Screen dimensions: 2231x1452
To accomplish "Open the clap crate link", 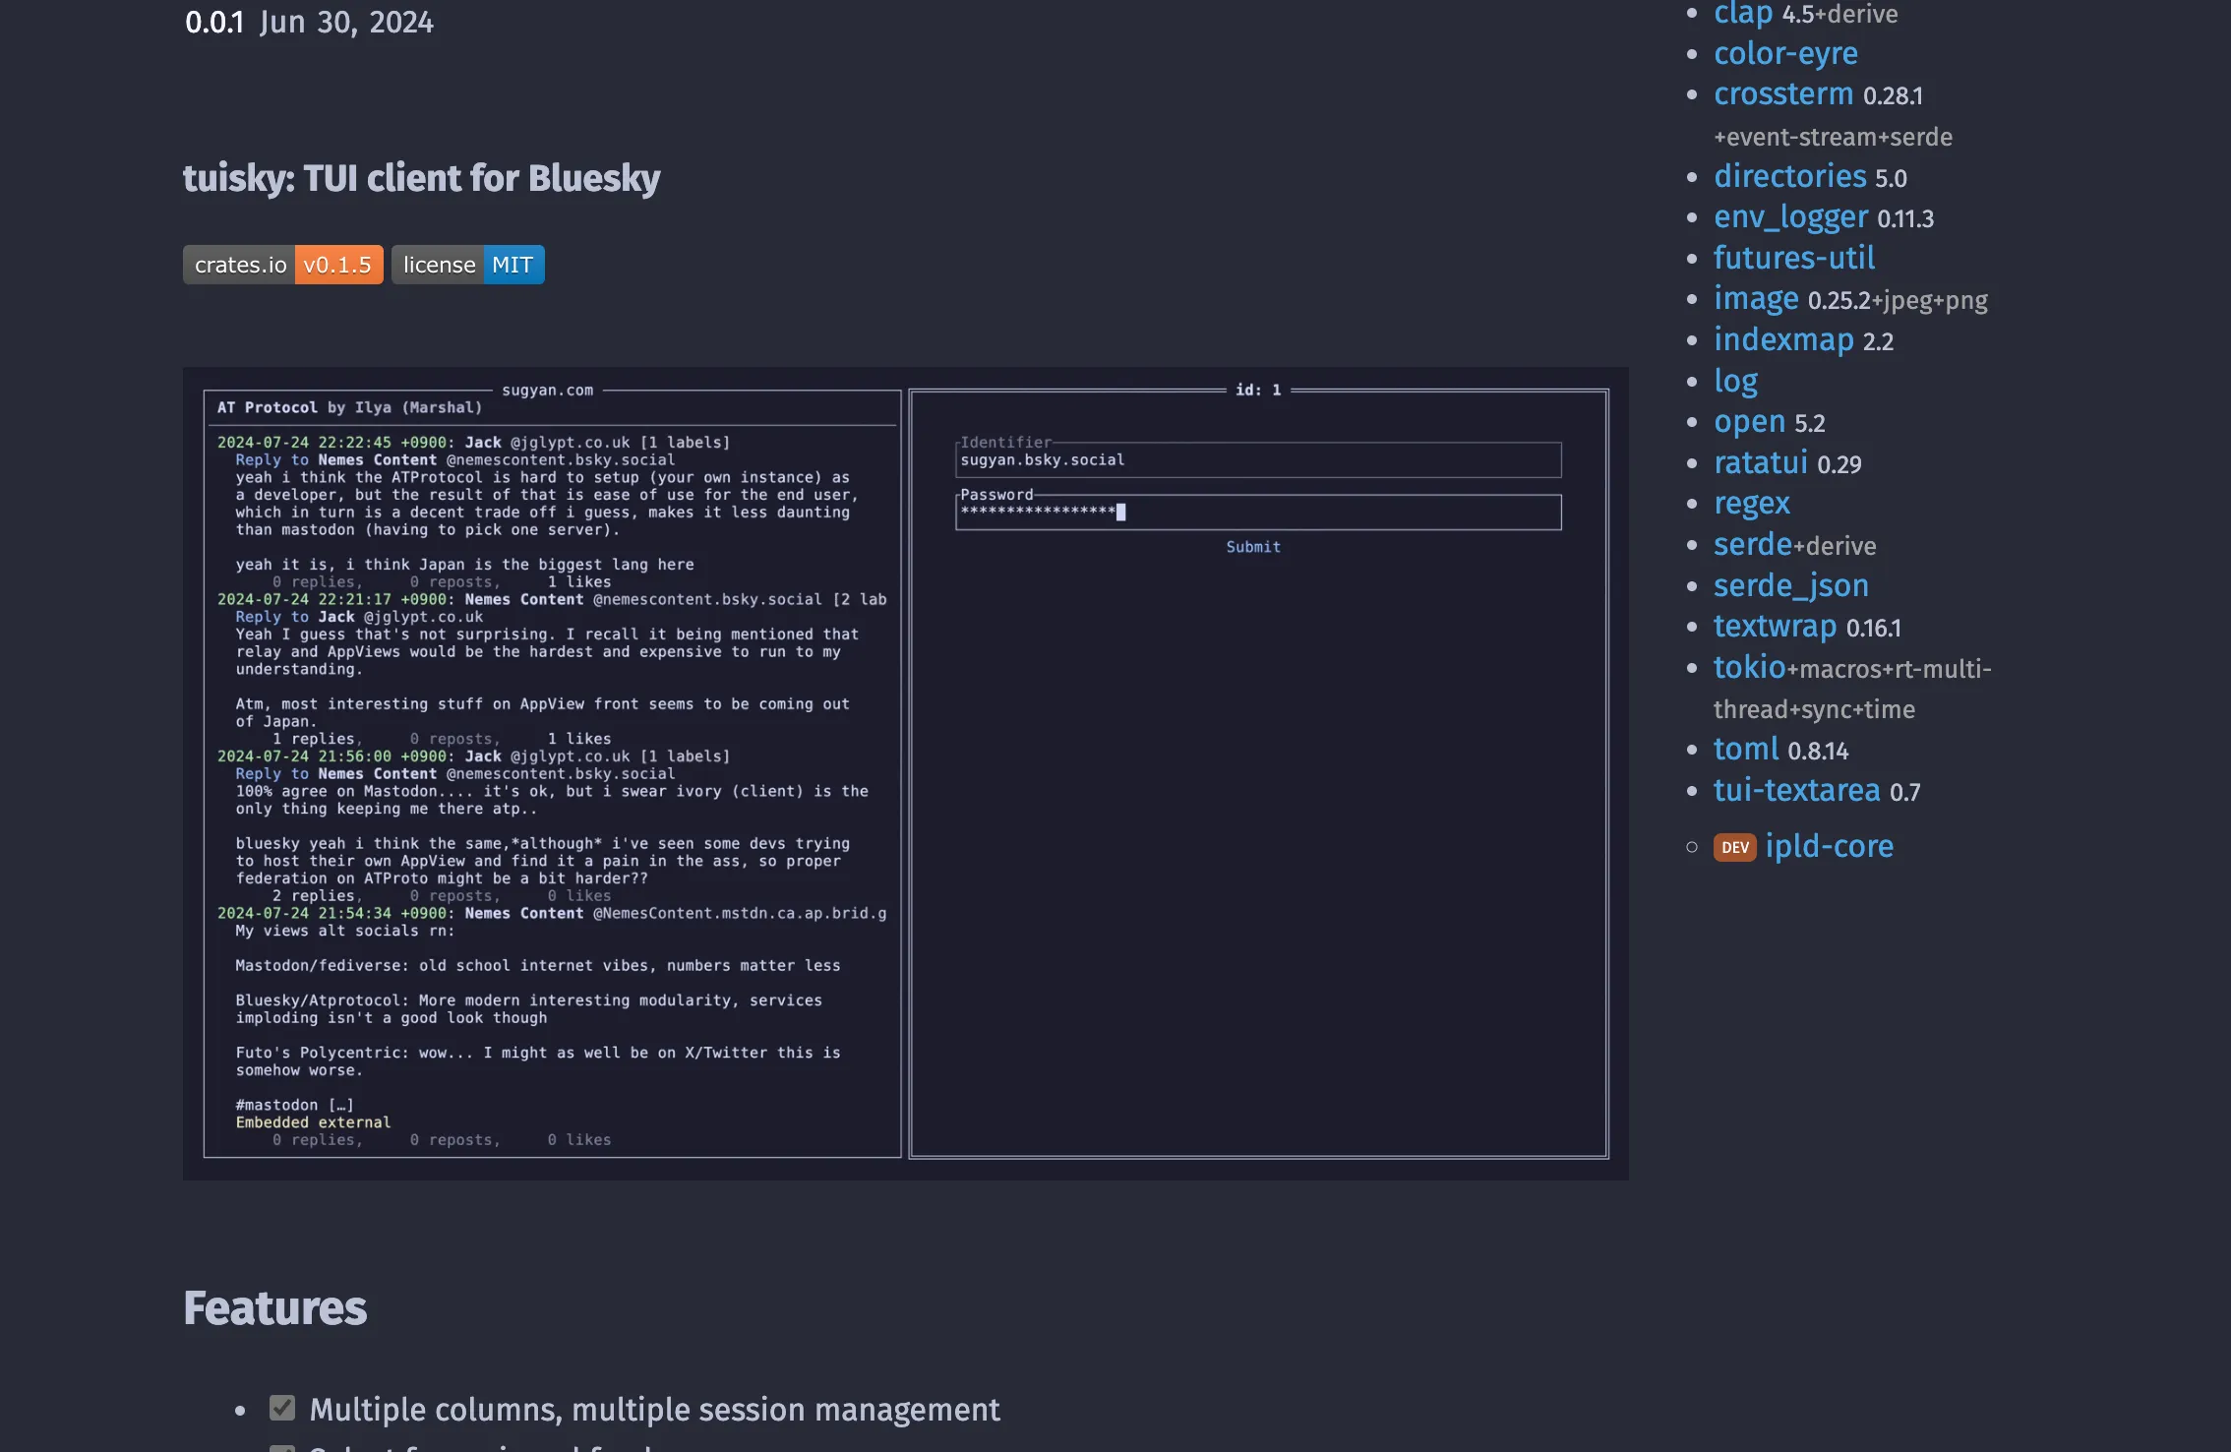I will coord(1742,14).
